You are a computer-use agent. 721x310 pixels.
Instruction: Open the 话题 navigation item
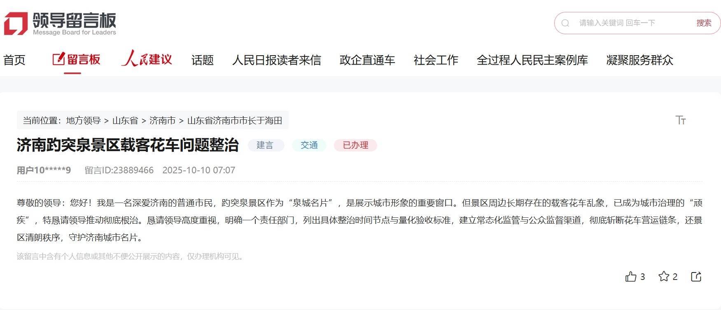pyautogui.click(x=203, y=60)
